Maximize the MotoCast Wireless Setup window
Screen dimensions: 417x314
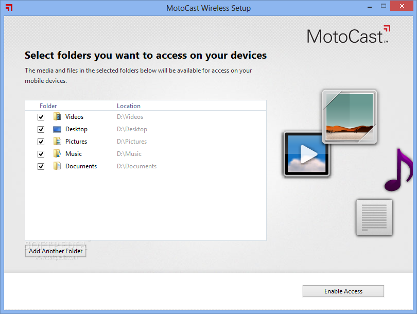[x=383, y=6]
